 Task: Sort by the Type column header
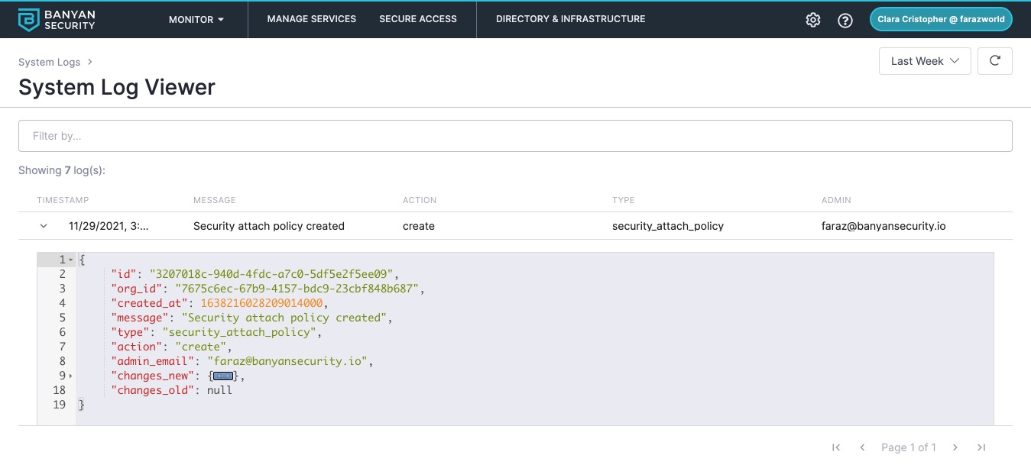[624, 200]
